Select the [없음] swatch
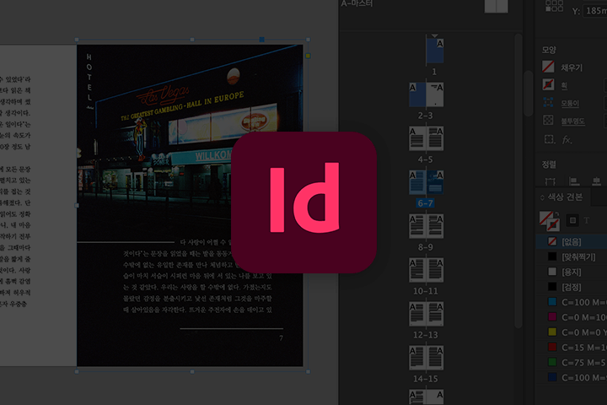 click(572, 242)
